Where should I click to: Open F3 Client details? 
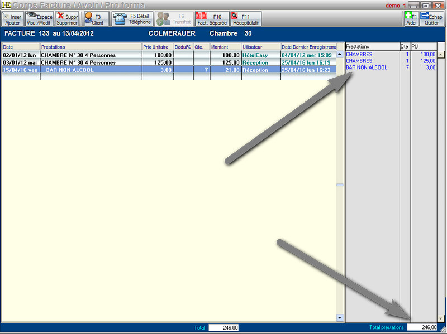[96, 19]
